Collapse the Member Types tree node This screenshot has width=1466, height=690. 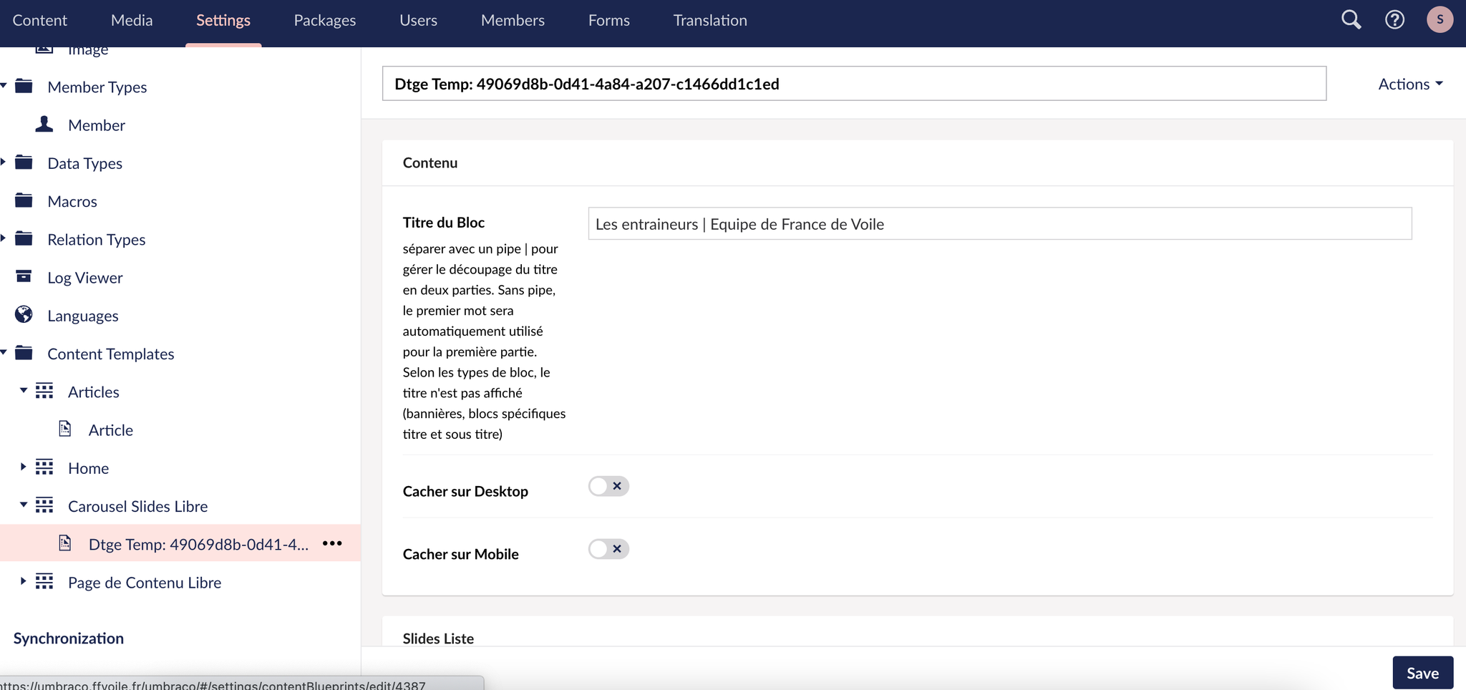tap(4, 86)
